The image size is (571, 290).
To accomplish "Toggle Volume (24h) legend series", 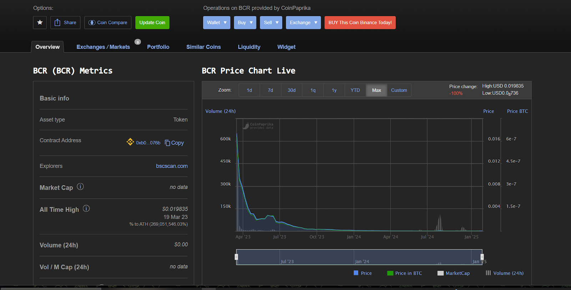I will click(x=505, y=273).
